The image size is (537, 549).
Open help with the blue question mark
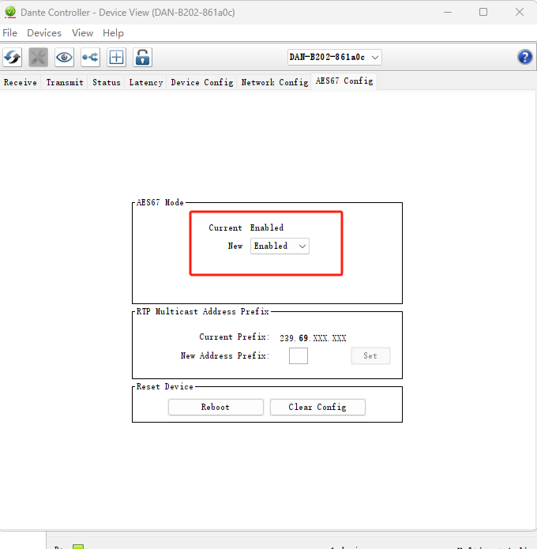click(524, 57)
